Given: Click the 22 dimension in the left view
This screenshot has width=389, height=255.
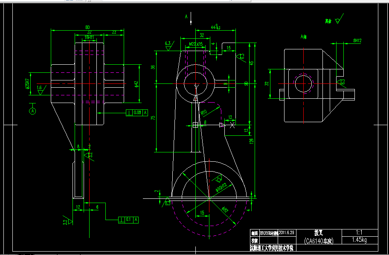Looking at the screenshot, I should click(114, 32).
